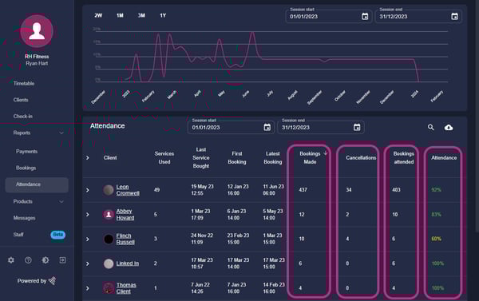Open the Timetable sidebar item

pos(24,83)
